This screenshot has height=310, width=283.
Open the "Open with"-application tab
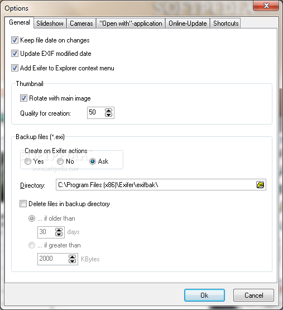click(x=131, y=23)
